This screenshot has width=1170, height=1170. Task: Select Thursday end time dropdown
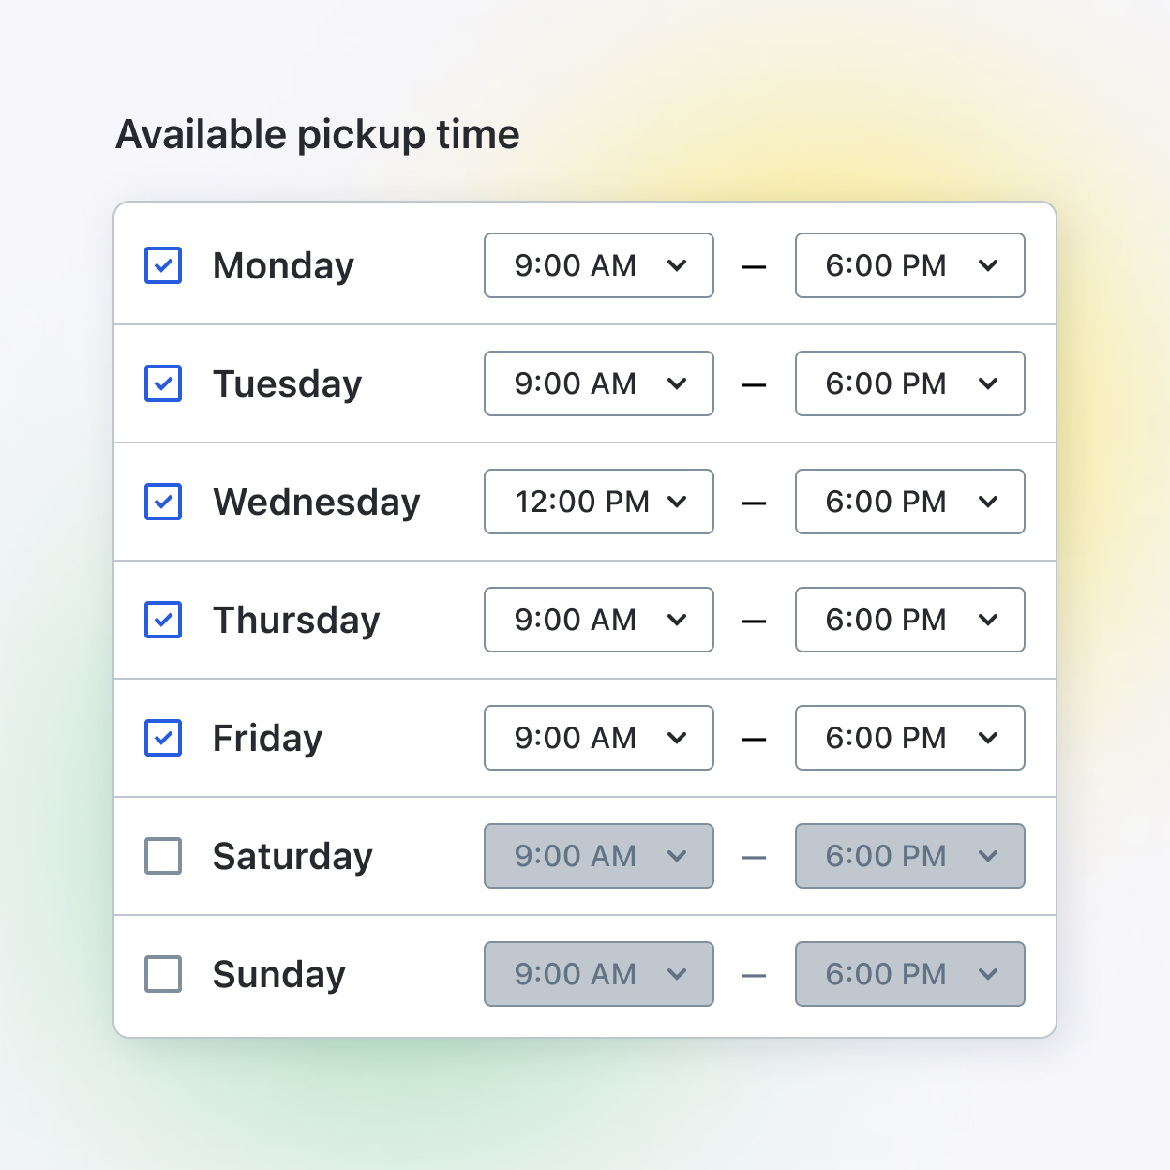click(x=909, y=620)
